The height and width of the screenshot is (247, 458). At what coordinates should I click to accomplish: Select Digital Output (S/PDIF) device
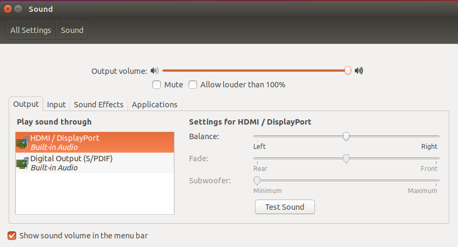click(x=95, y=163)
